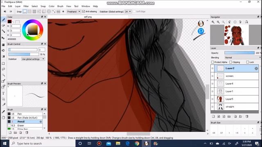Open the Stabilizer value dropdown in toolbar

(x=128, y=11)
